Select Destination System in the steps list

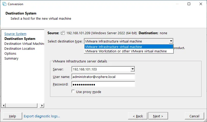point(20,39)
